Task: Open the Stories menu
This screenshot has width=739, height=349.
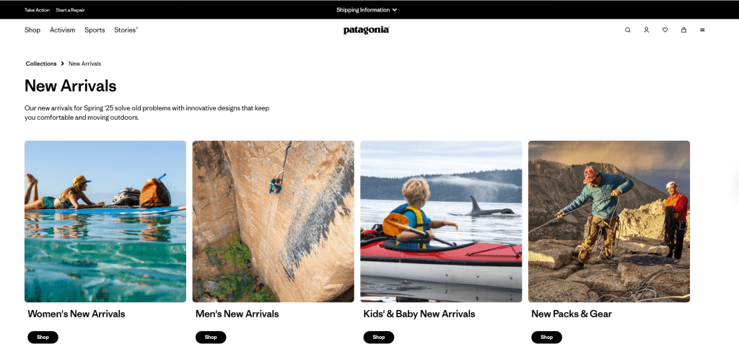Action: 126,30
